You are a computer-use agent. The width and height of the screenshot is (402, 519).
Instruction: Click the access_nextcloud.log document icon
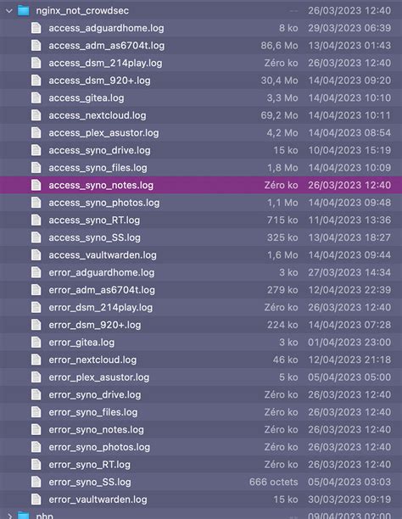36,115
